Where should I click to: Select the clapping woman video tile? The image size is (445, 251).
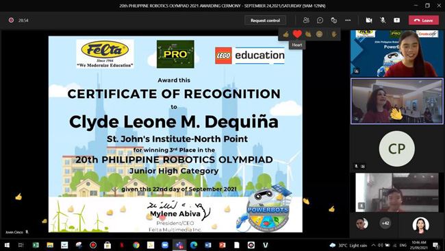coord(397,101)
